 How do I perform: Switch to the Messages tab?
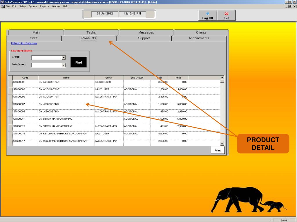(x=146, y=32)
